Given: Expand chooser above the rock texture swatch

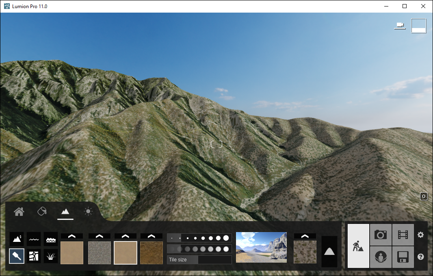Looking at the screenshot, I should (305, 236).
